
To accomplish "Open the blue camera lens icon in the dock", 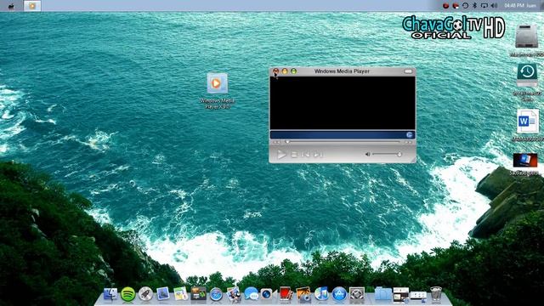I will tap(266, 294).
